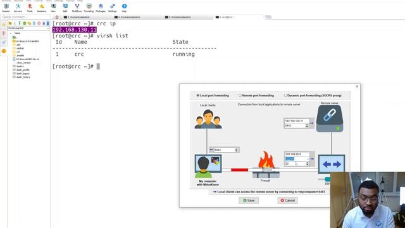
Task: Select the .bash_logout file
Action: click(x=21, y=73)
